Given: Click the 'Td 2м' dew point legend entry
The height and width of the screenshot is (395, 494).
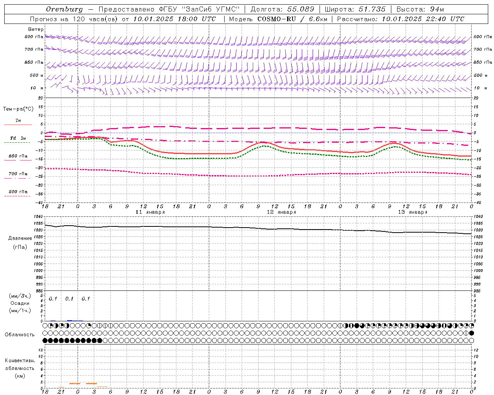Looking at the screenshot, I should click(18, 138).
